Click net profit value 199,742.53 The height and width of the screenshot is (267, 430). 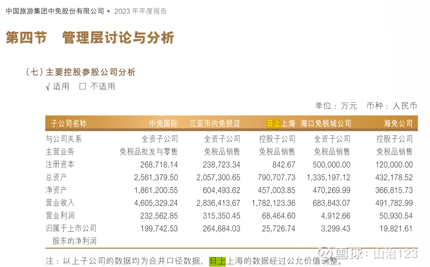tap(159, 229)
